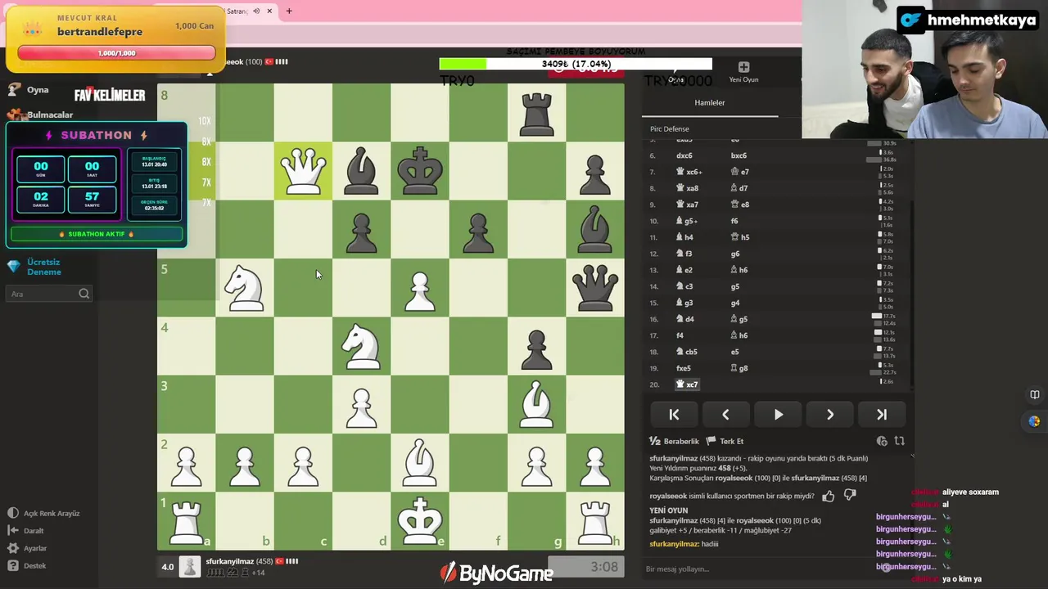Select the white bishop on e2
The height and width of the screenshot is (589, 1048).
420,463
